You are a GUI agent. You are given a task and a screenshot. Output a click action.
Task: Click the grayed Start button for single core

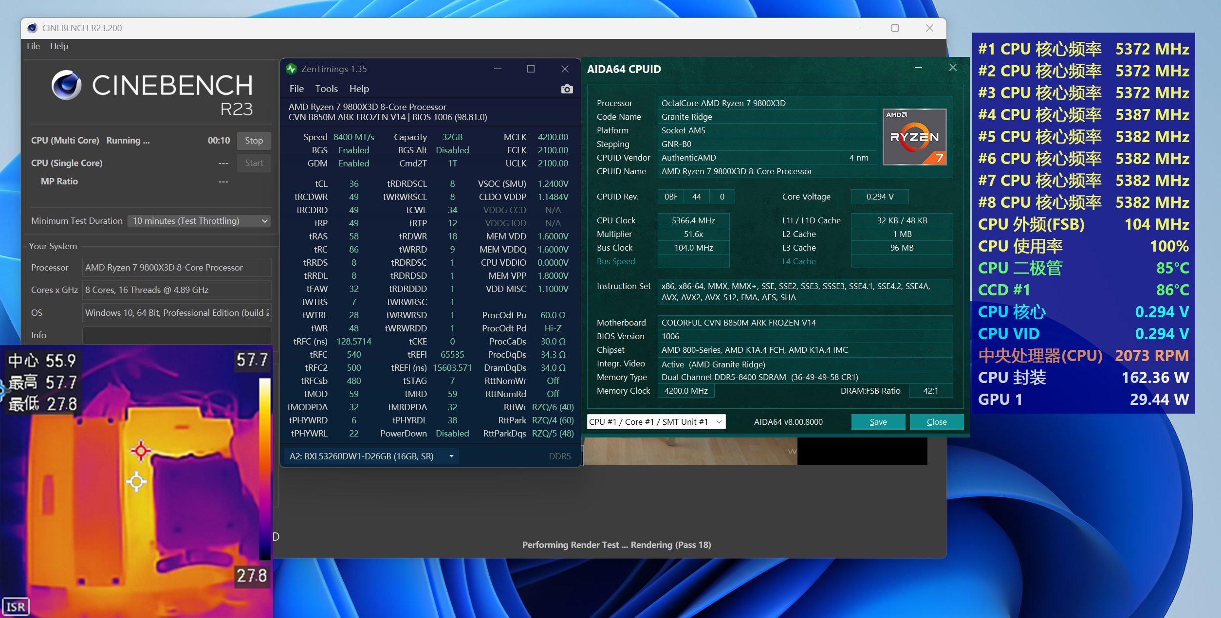(254, 163)
